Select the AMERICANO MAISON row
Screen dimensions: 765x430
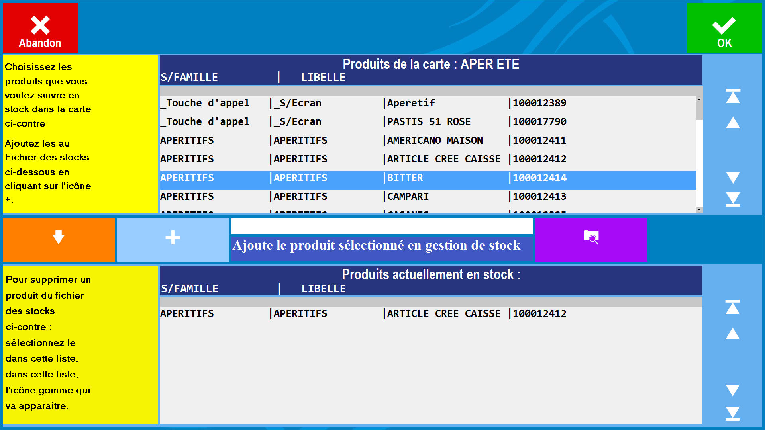428,140
